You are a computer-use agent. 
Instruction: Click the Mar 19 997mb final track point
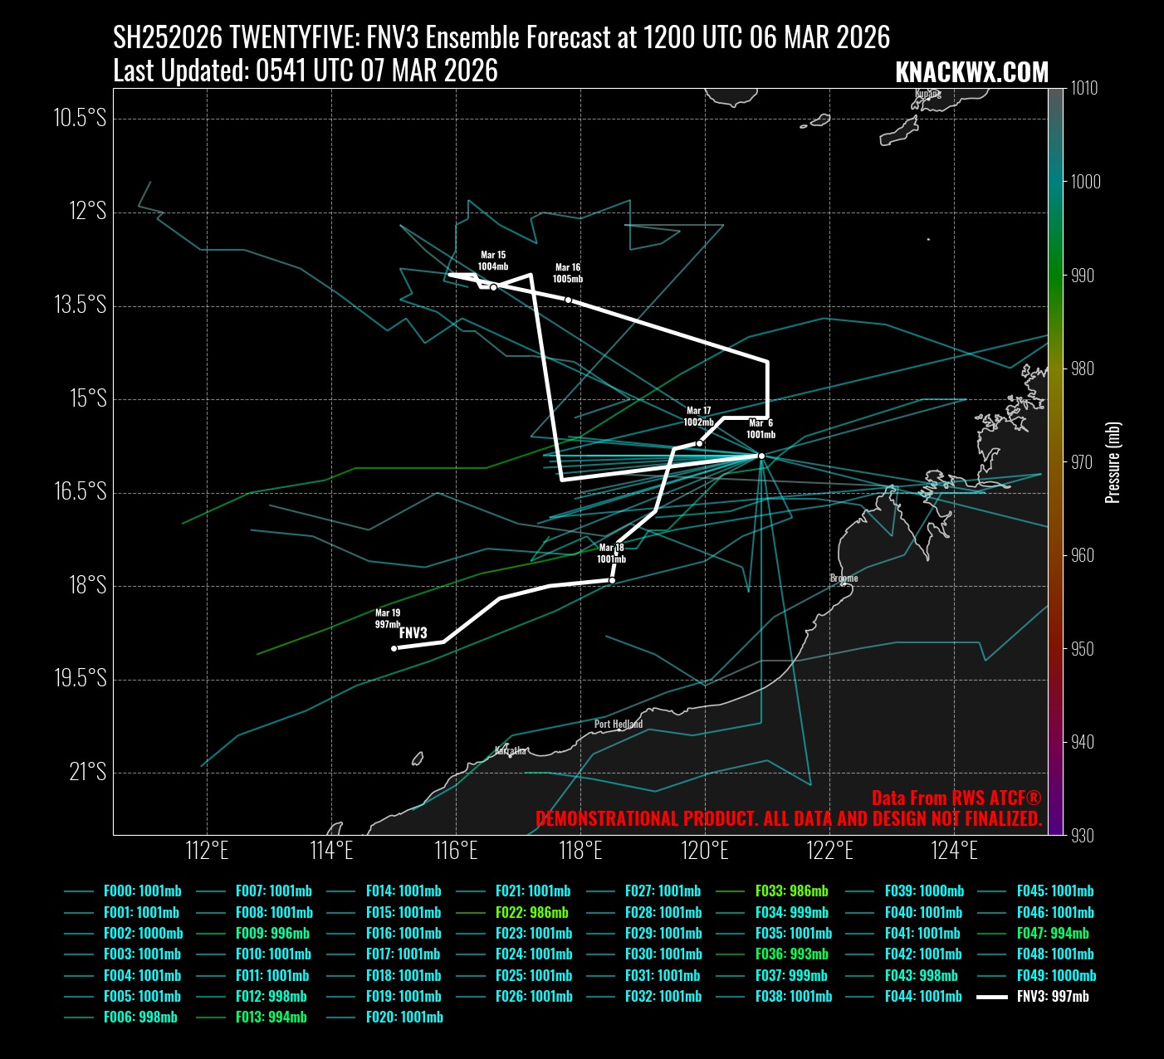[x=394, y=648]
